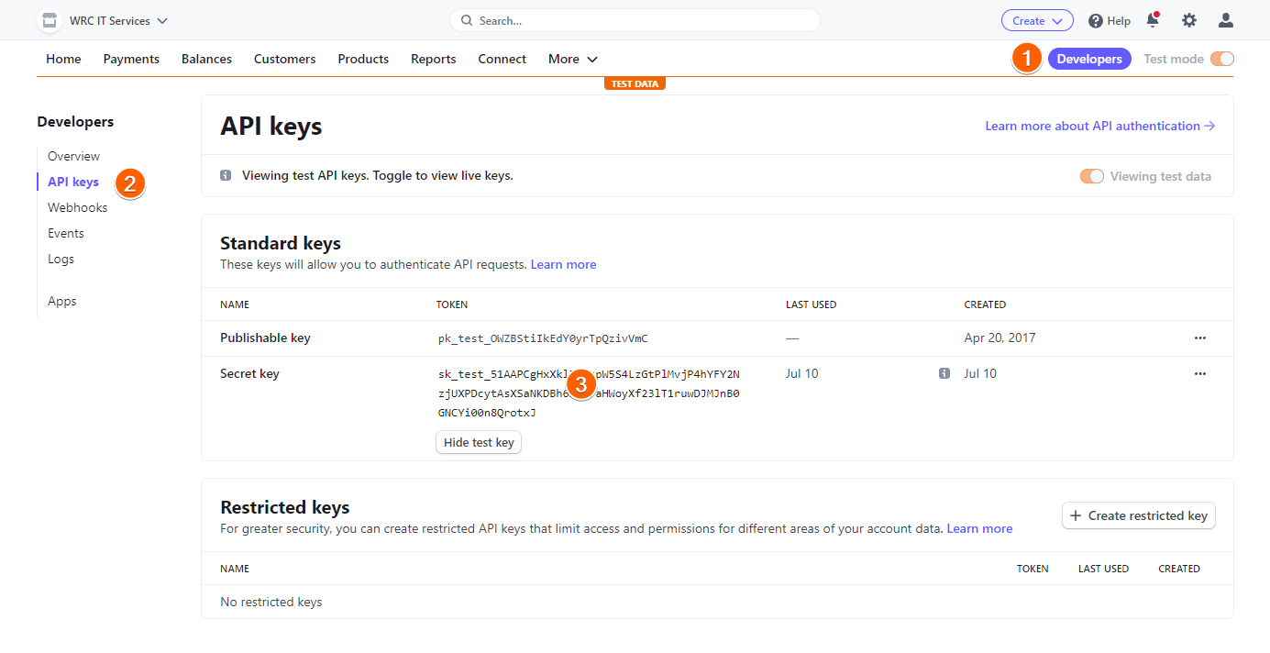This screenshot has width=1270, height=653.
Task: Click the publishable key token text
Action: 543,338
